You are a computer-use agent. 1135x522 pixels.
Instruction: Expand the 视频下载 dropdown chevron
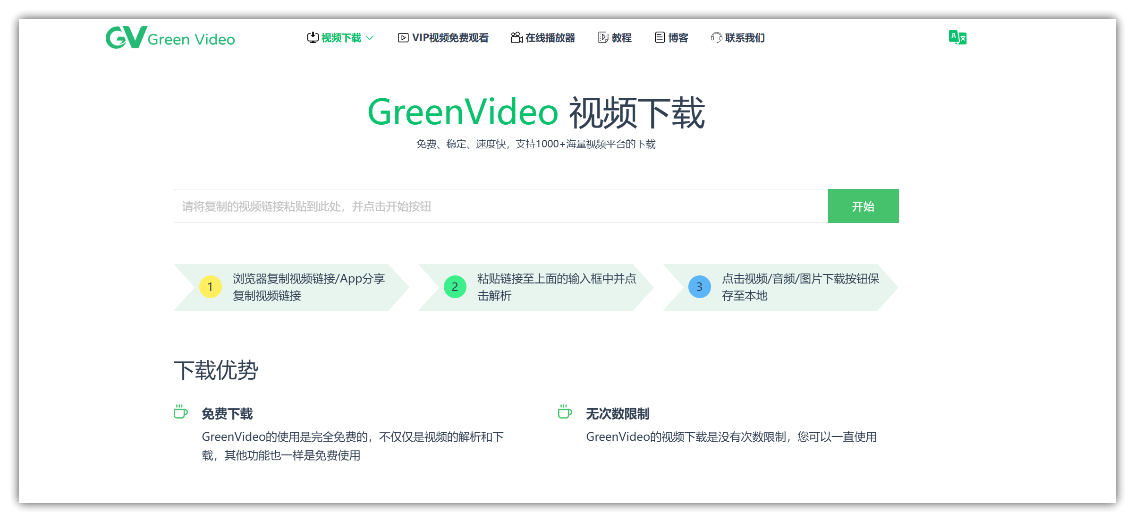click(x=370, y=37)
